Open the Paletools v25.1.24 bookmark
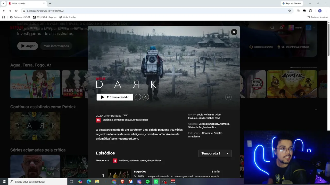This screenshot has height=185, width=330. (x=20, y=17)
